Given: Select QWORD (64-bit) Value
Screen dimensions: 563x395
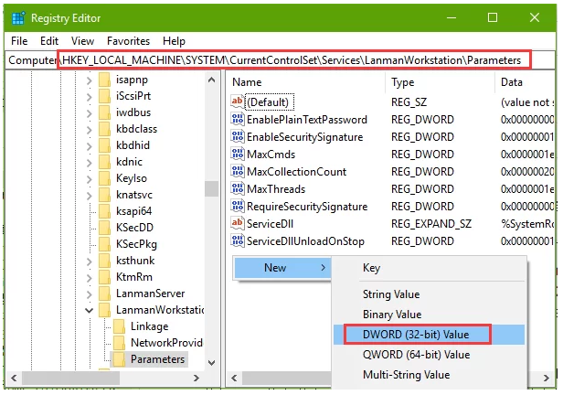Looking at the screenshot, I should (x=429, y=355).
